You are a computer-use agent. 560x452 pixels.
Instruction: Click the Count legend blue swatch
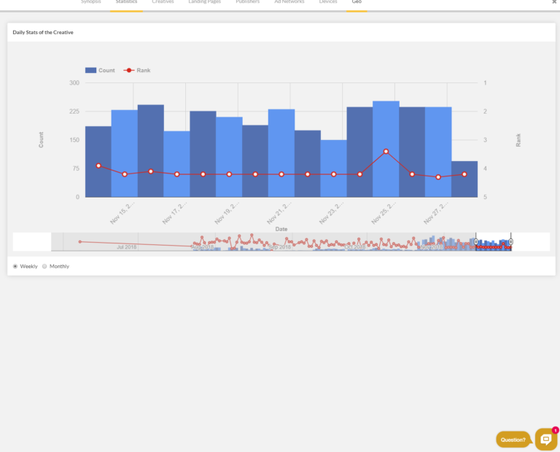[x=90, y=70]
